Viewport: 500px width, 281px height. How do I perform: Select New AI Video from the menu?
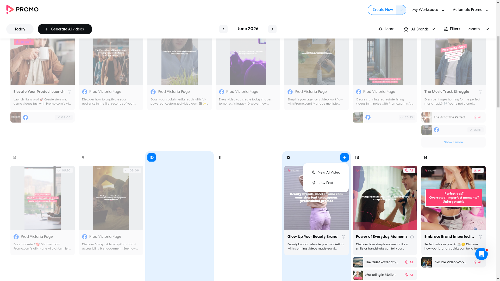click(326, 173)
